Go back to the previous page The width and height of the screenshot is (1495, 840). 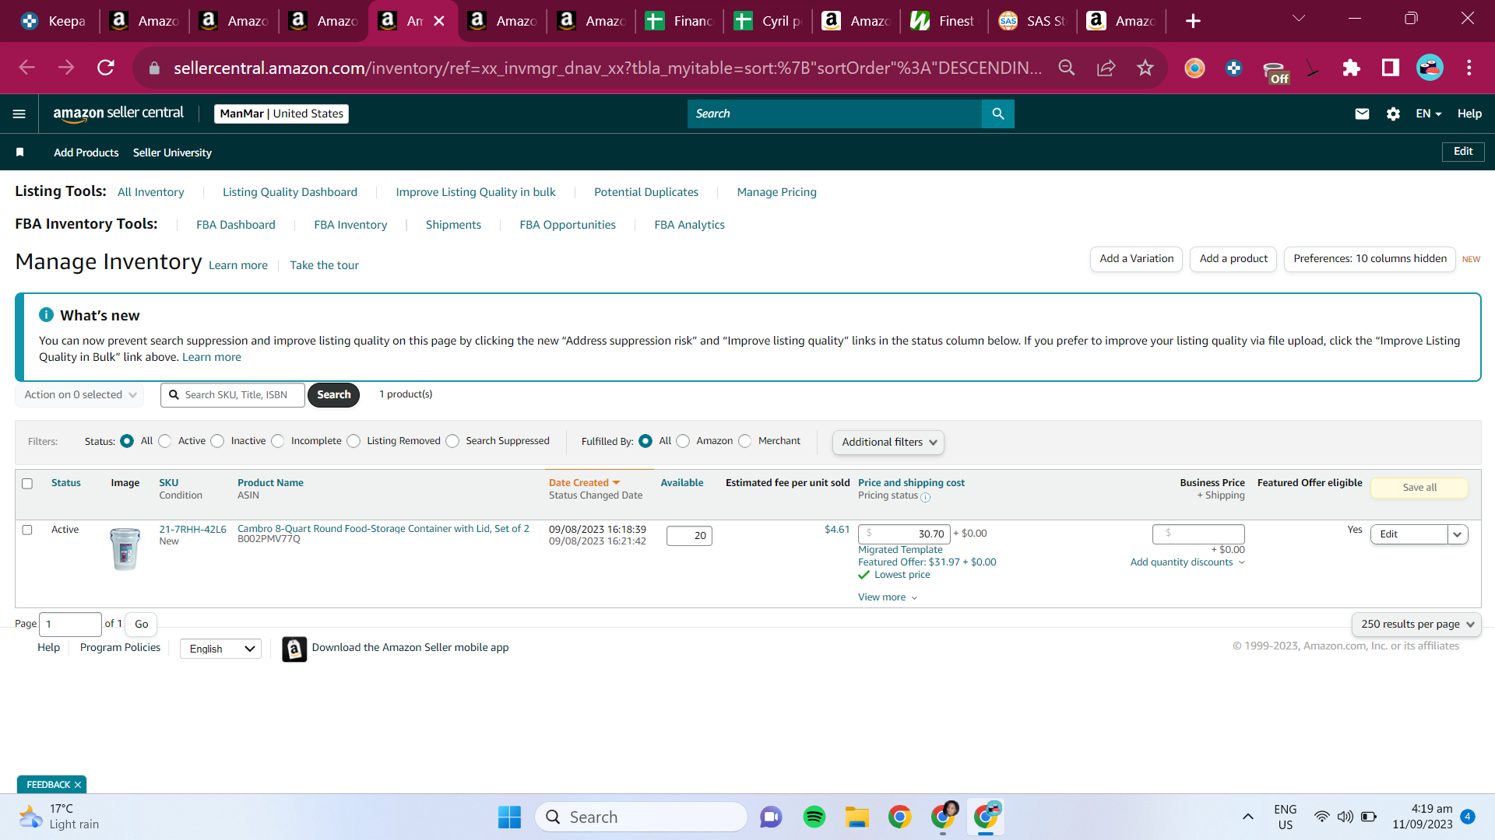(27, 68)
